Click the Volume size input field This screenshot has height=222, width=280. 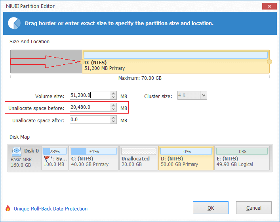pos(90,95)
